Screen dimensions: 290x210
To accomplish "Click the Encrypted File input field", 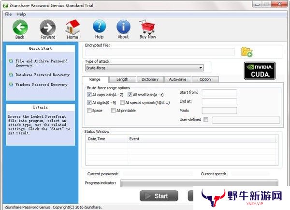I will coord(160,52).
